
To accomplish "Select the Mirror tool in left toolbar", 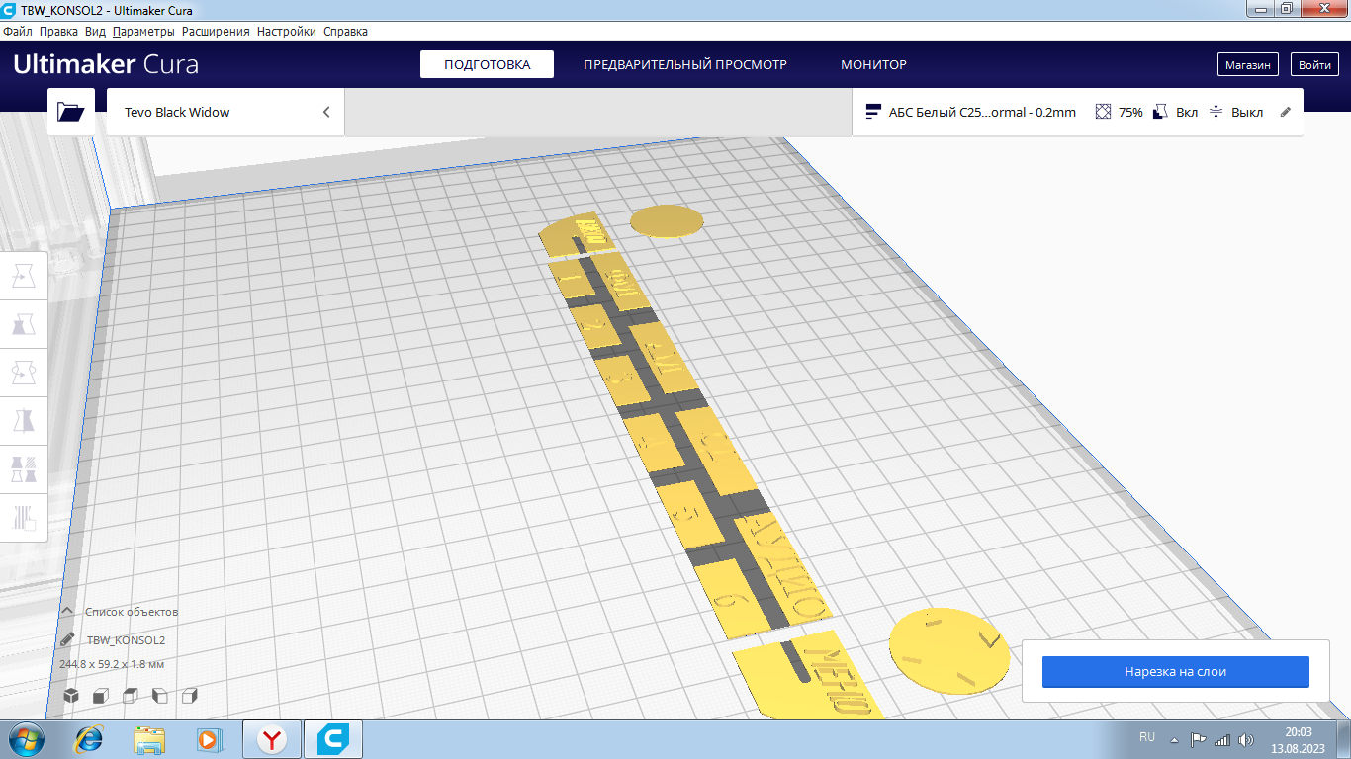I will (23, 420).
